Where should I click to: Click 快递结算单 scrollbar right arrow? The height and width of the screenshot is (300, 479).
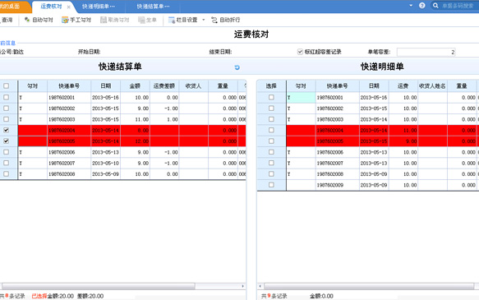coord(243,286)
